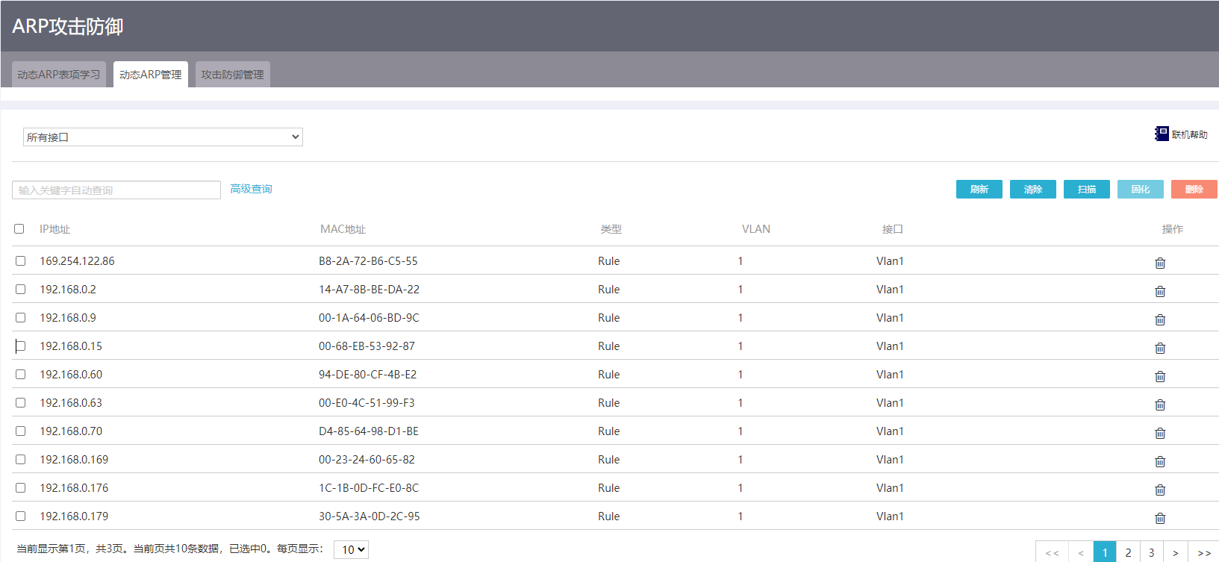Click MAC address 00-E0-4C-51-99-F3
The image size is (1219, 562).
(x=367, y=403)
